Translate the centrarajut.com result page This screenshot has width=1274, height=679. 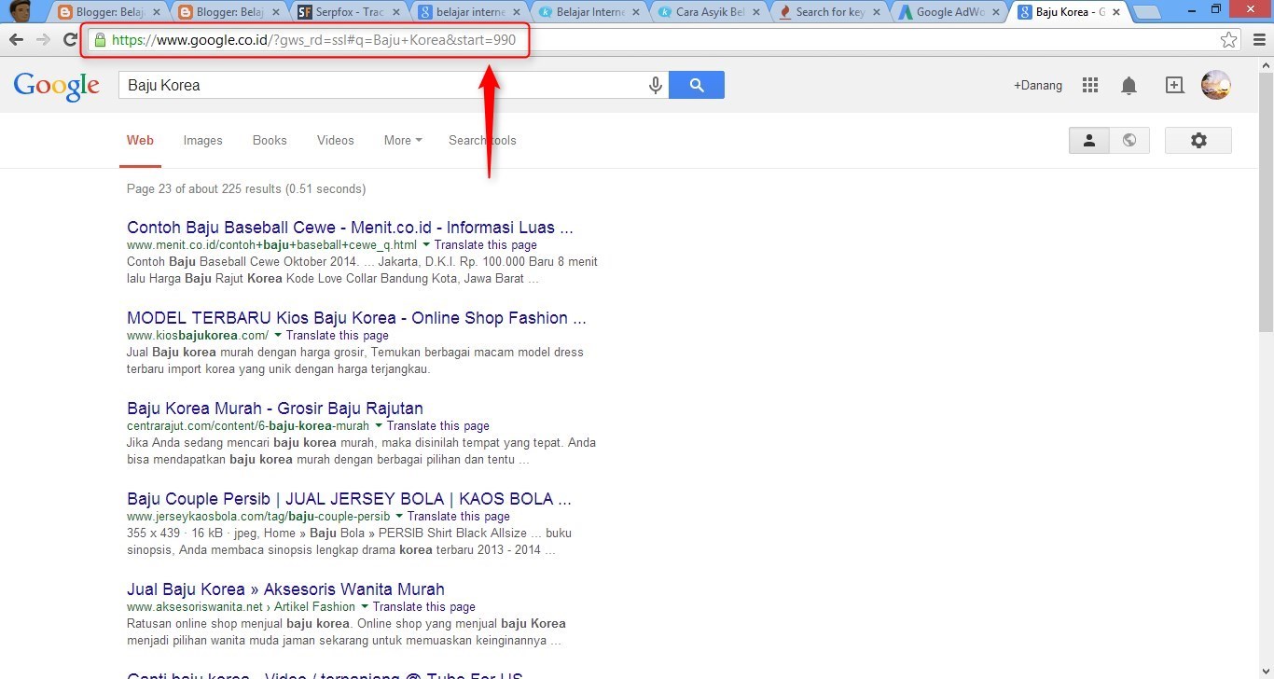[x=438, y=425]
